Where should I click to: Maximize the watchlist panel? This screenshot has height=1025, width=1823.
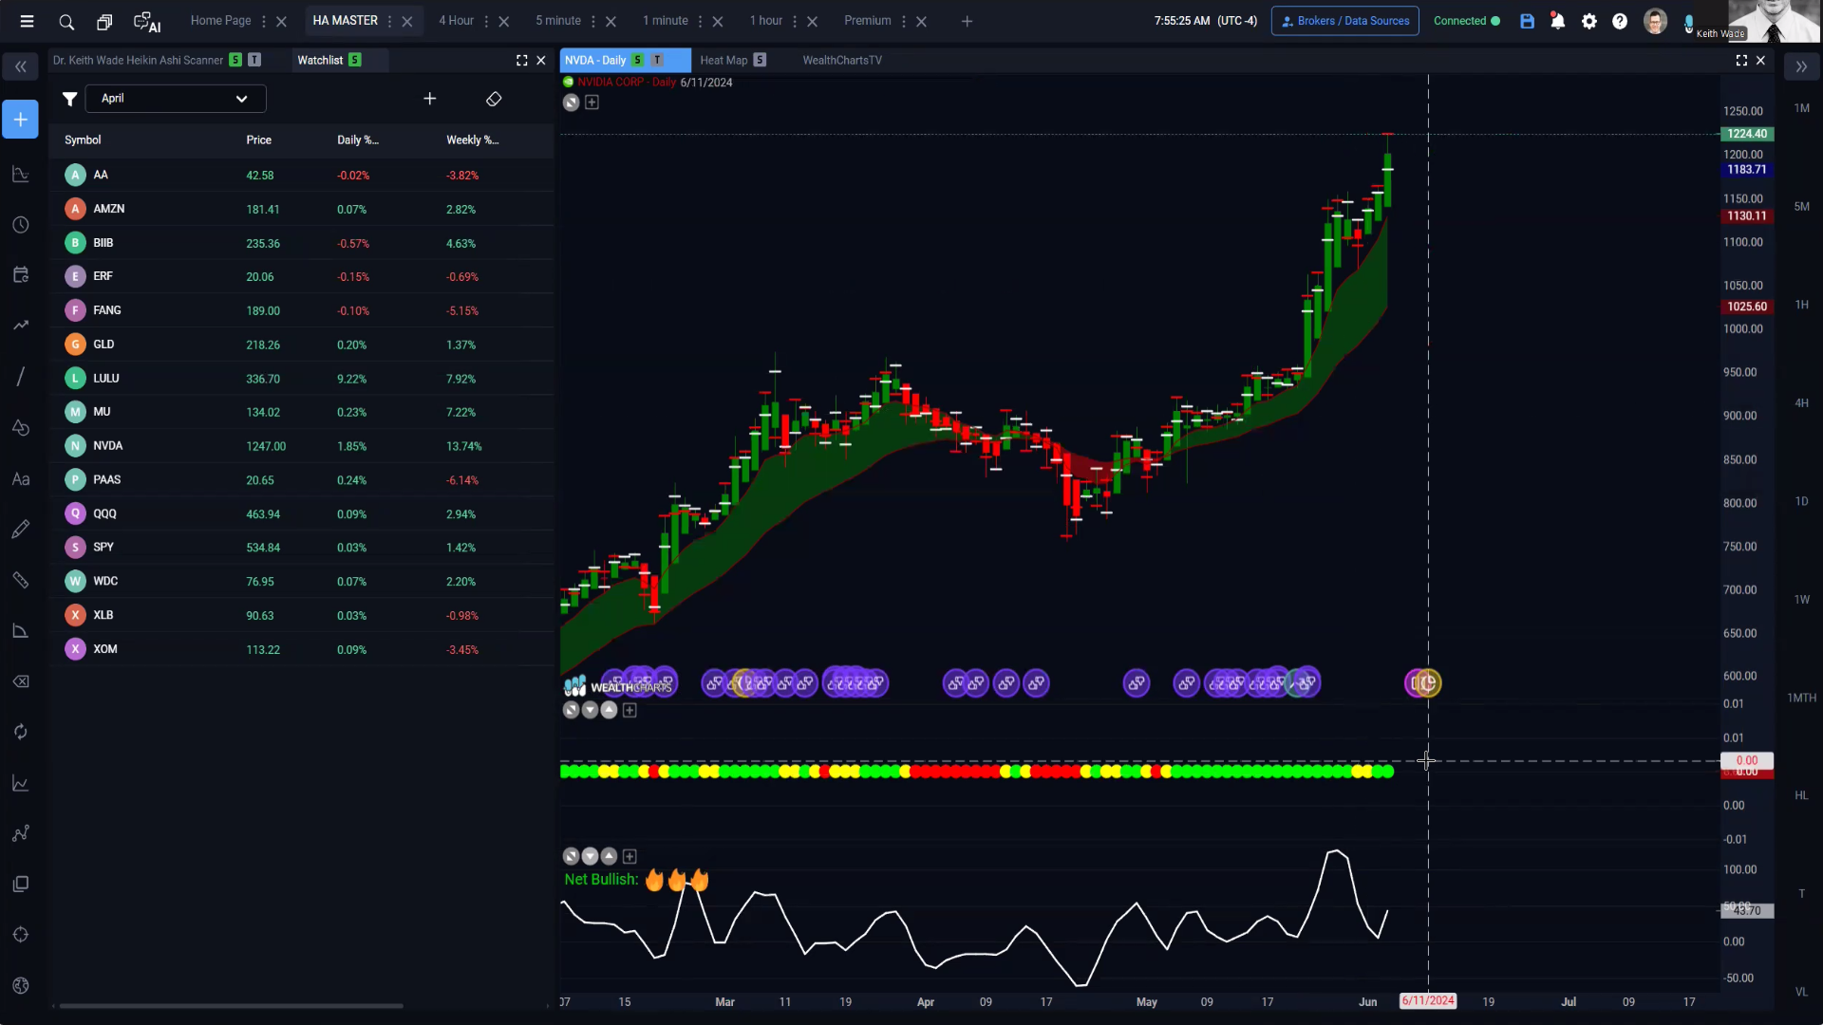[521, 60]
